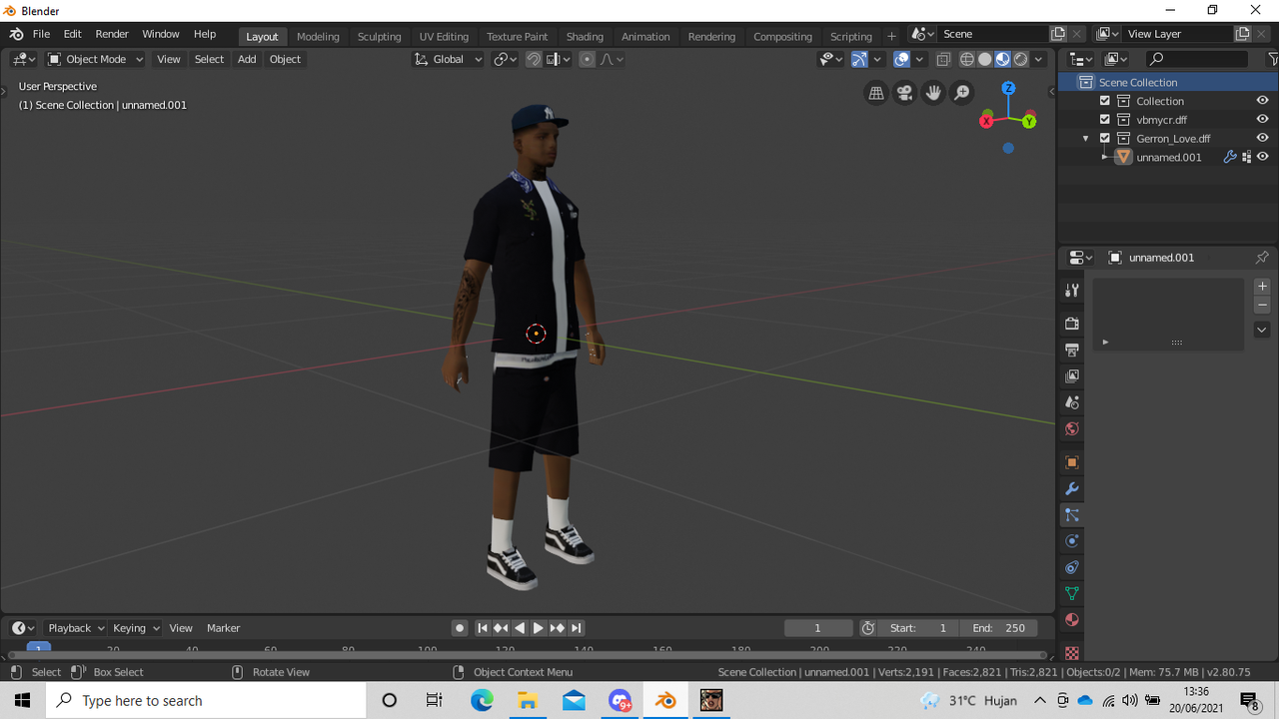Click X axis on navigation gizmo
This screenshot has width=1279, height=719.
pos(986,121)
